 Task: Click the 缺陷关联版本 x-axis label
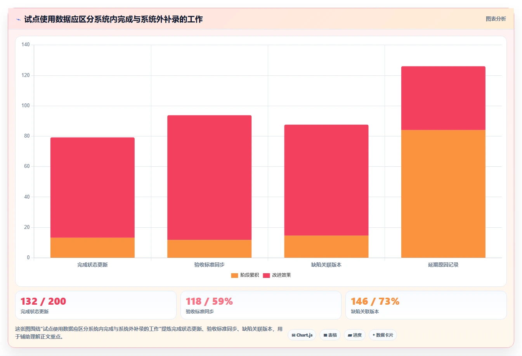click(x=326, y=265)
